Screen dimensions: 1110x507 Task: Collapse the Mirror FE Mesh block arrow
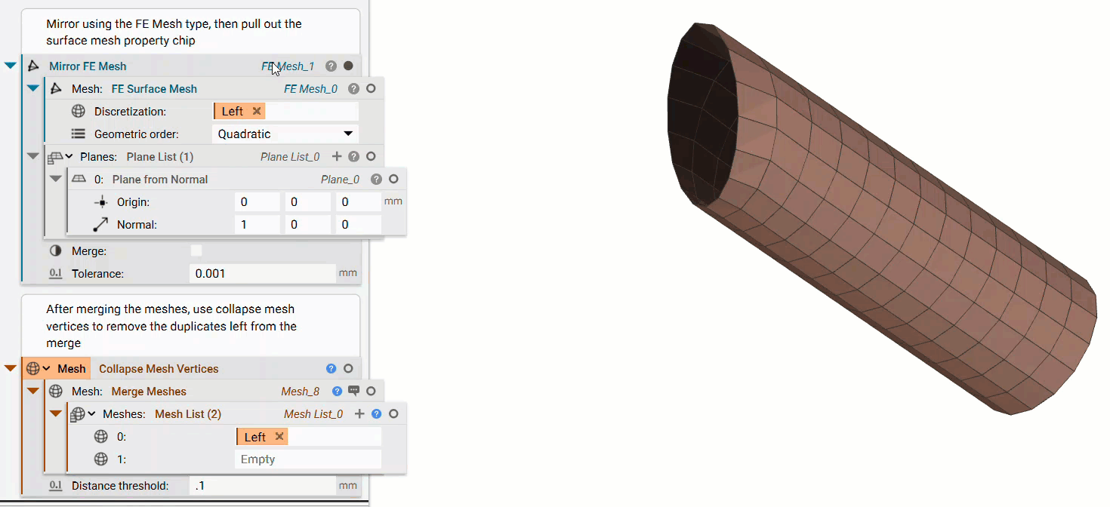click(x=10, y=66)
